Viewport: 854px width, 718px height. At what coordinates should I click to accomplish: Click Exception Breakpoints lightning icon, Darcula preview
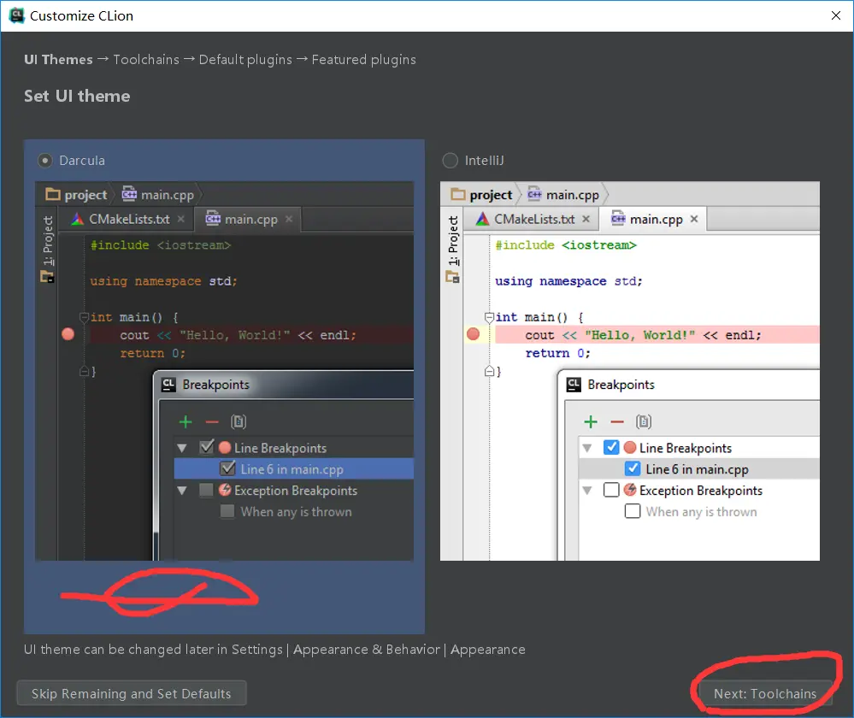coord(225,490)
